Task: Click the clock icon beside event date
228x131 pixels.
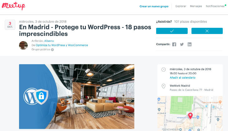Action: tap(164, 70)
